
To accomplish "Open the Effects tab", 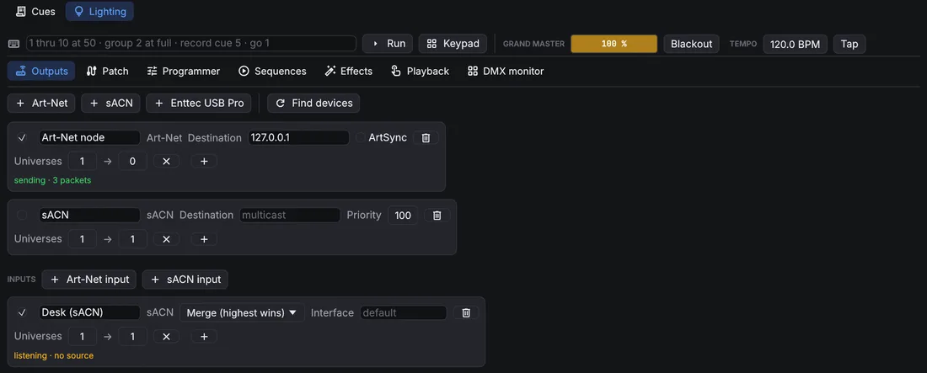I will point(348,71).
